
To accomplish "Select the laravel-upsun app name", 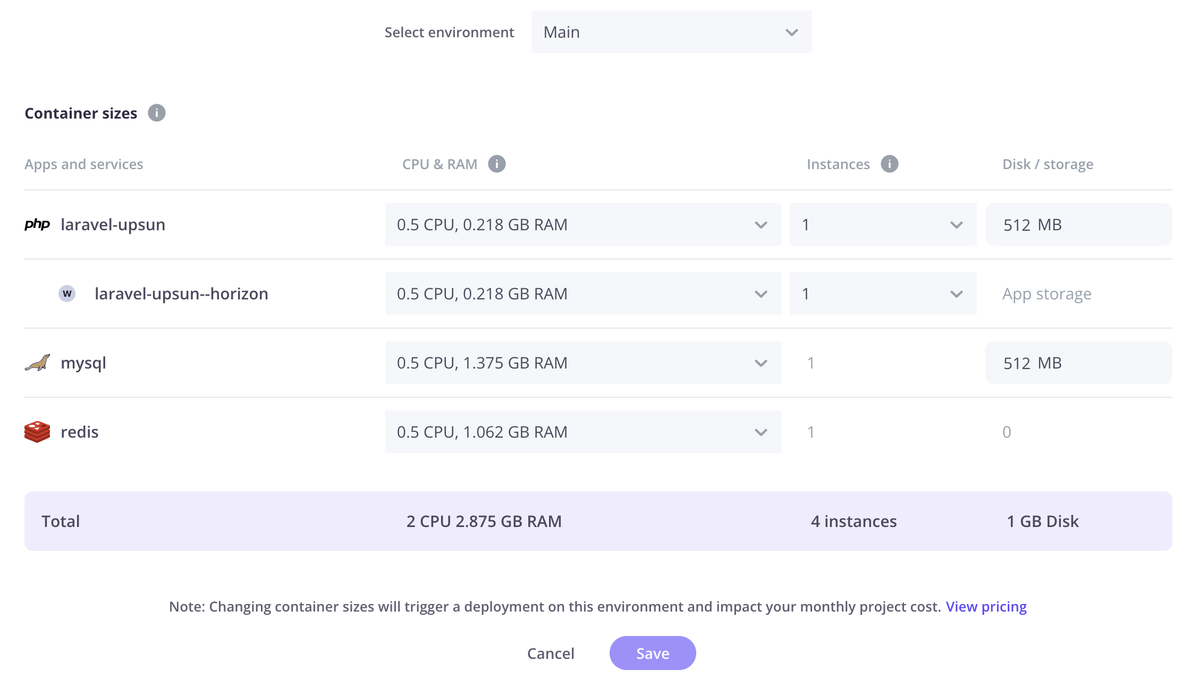I will 113,224.
